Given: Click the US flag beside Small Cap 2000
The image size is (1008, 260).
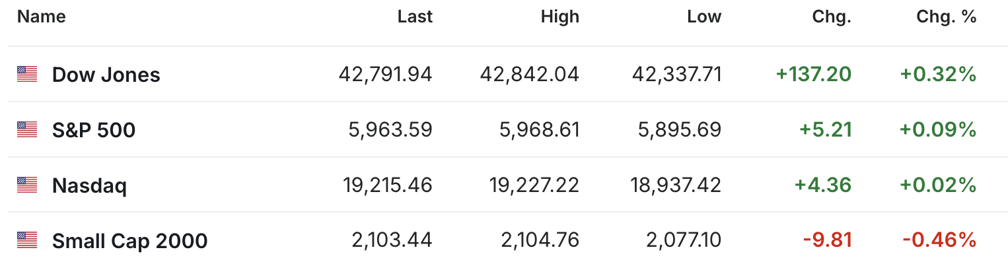Looking at the screenshot, I should tap(27, 240).
